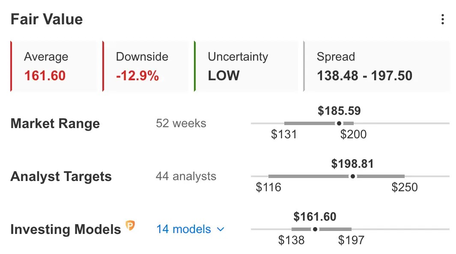Click the chevron beside 14 models

point(221,229)
